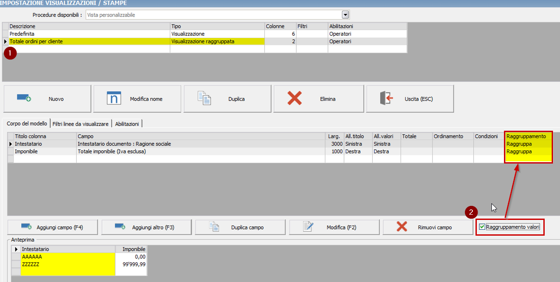The width and height of the screenshot is (560, 282).
Task: Toggle the Raggruppamento valori checkbox
Action: 482,227
